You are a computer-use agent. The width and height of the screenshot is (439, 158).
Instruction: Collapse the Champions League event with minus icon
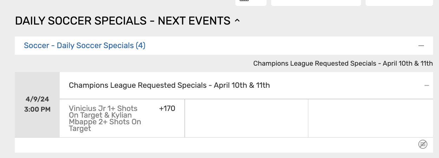(x=427, y=85)
